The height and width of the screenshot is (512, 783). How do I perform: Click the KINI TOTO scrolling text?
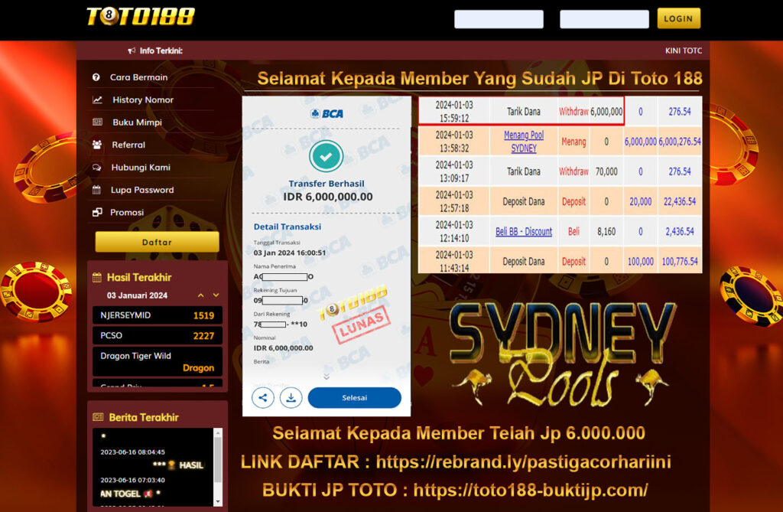[683, 51]
